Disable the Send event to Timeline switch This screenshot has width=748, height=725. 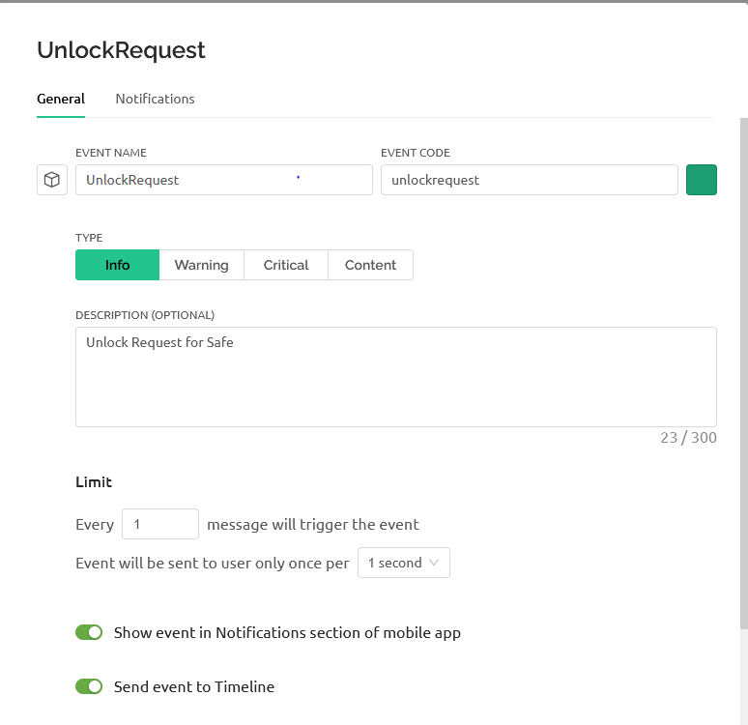[x=89, y=686]
